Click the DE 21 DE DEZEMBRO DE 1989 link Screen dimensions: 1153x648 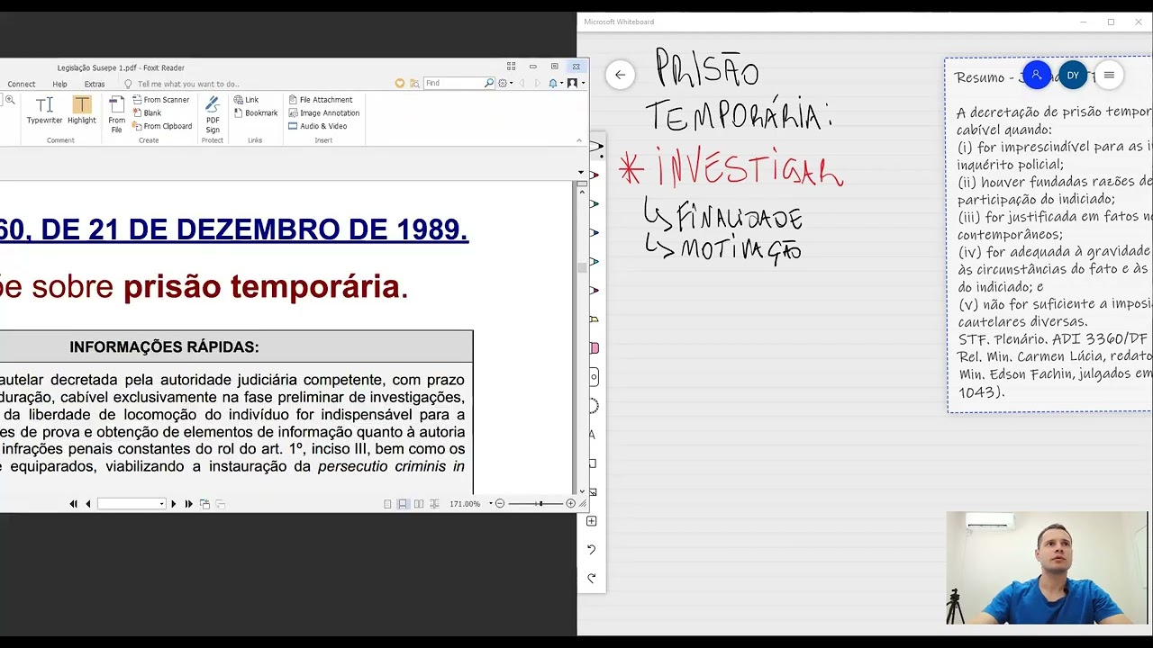pos(255,229)
